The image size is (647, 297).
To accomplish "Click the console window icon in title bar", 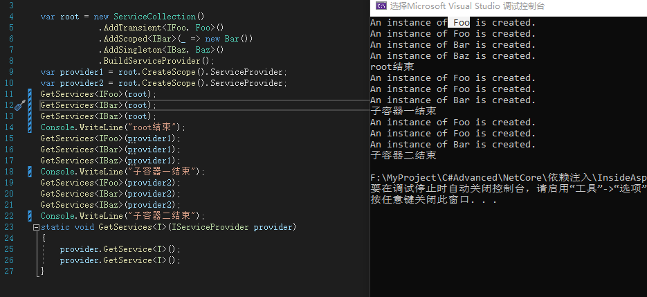I will (x=381, y=6).
